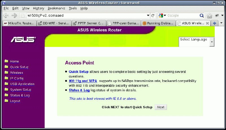The image size is (226, 130).
Task: Click the address bar URL field
Action: click(86, 16)
